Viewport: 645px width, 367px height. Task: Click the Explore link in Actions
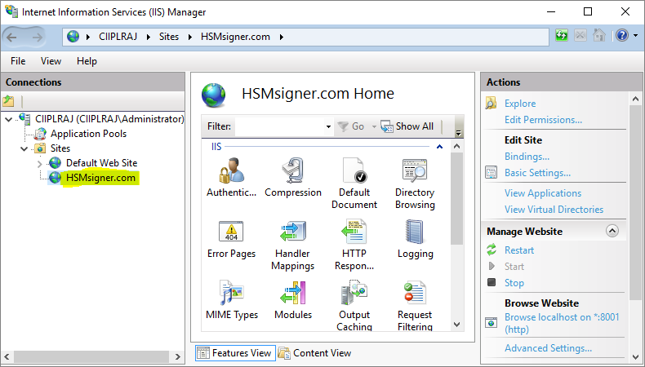[520, 104]
